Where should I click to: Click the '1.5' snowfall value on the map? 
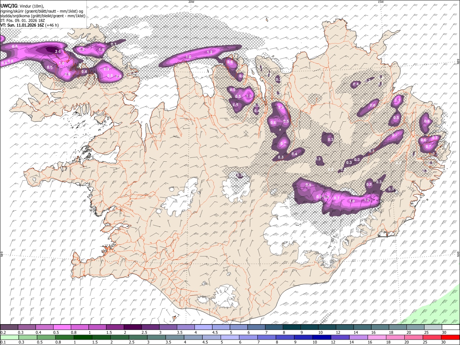click(101, 50)
